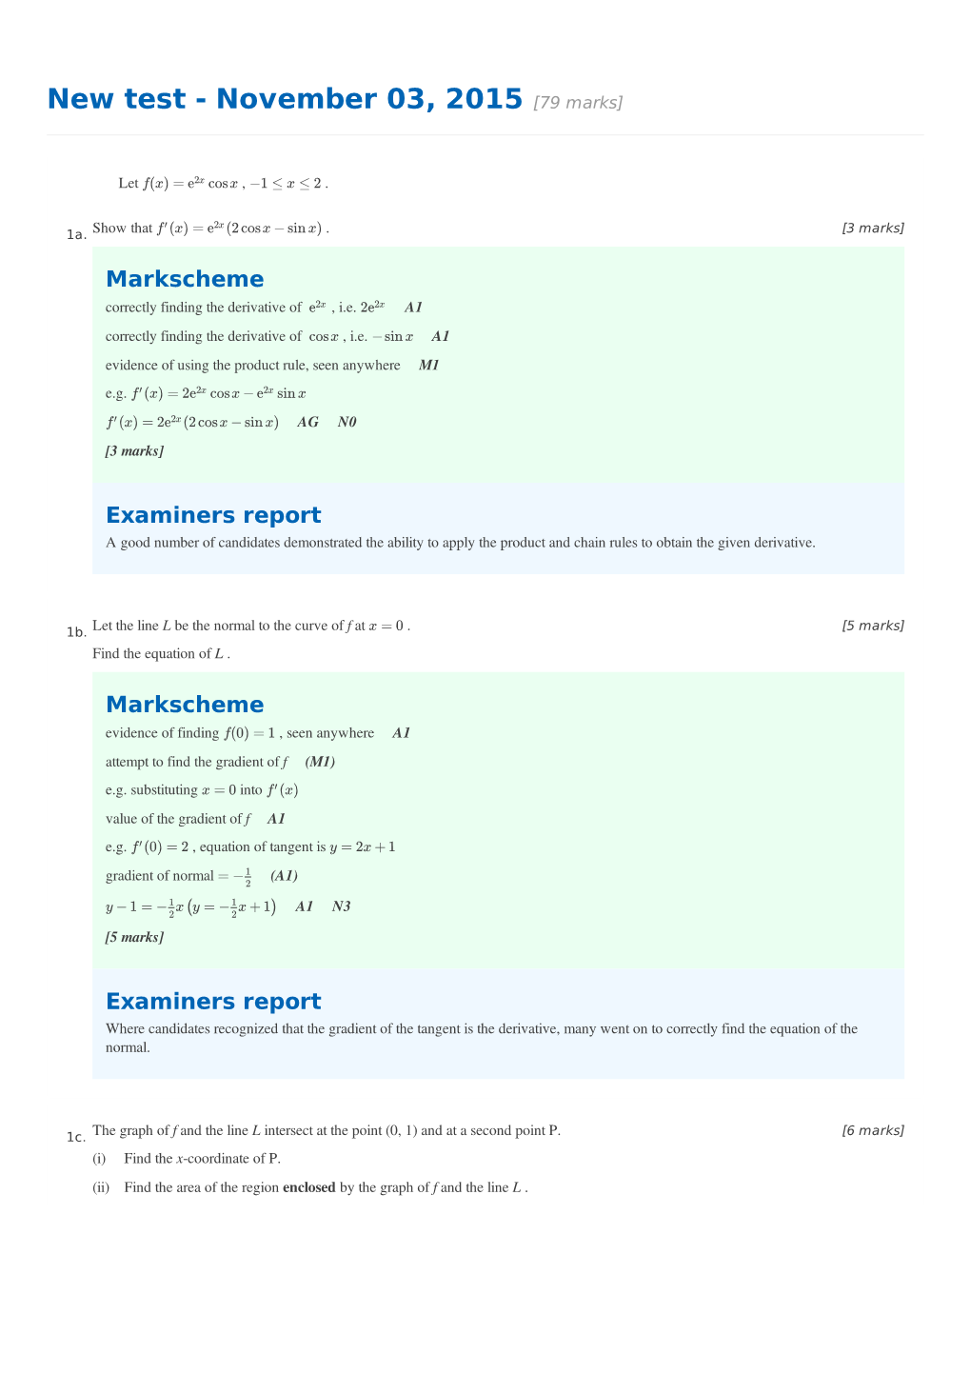The image size is (971, 1374).
Task: Click the right-aligned "[5 marks]" label for question 1b
Action: tap(872, 626)
